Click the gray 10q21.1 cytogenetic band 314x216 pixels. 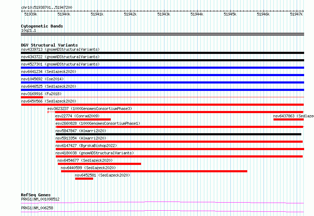(162, 34)
